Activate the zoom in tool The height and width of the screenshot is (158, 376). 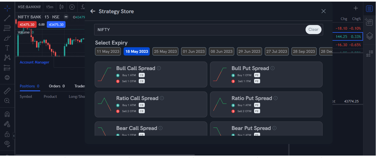[7, 101]
